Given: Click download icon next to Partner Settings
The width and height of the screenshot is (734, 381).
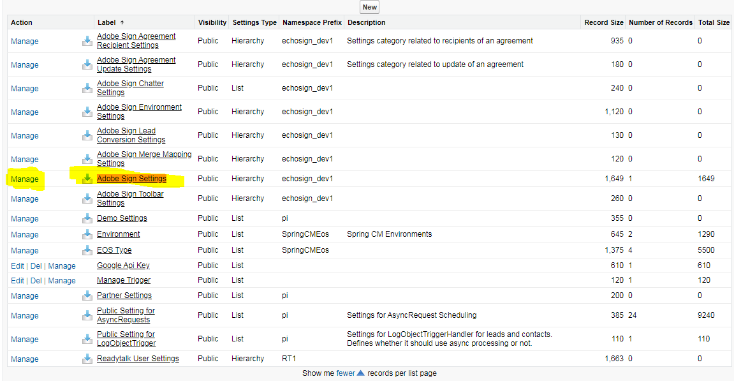Looking at the screenshot, I should [x=87, y=295].
